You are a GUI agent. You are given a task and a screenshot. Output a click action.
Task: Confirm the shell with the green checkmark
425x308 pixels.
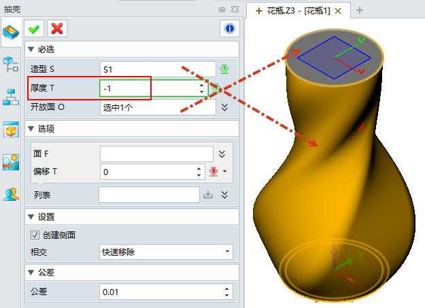pos(33,28)
